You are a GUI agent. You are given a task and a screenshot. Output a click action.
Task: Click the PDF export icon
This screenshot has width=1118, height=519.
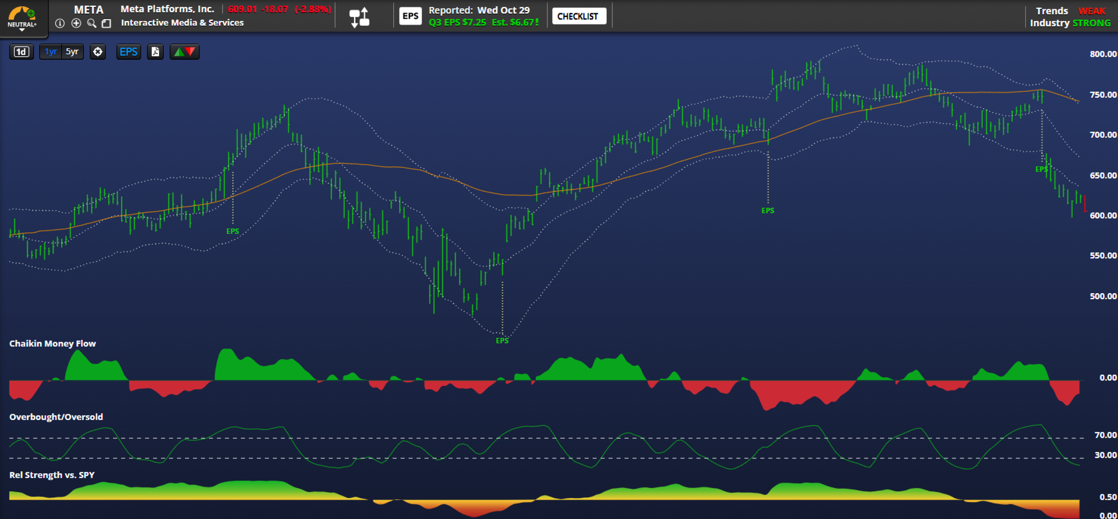click(155, 52)
